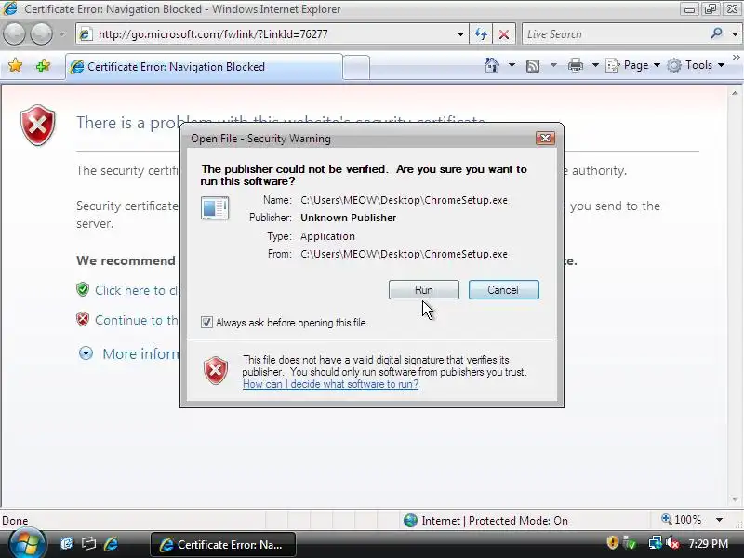Screen dimensions: 744x558
Task: Open the zoom level dropdown arrow
Action: (x=719, y=520)
